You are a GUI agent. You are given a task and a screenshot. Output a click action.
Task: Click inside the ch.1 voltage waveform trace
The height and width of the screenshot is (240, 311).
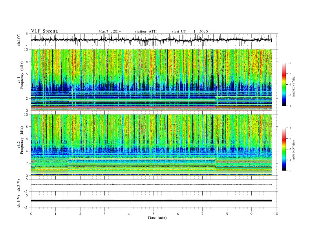point(151,40)
